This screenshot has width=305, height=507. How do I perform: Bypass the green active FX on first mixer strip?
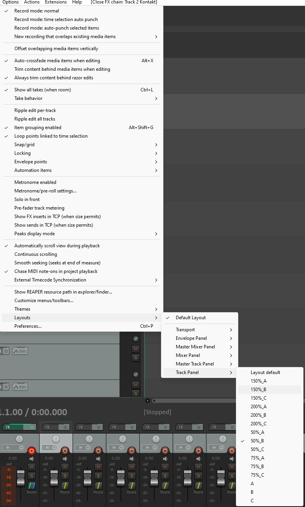(x=32, y=427)
